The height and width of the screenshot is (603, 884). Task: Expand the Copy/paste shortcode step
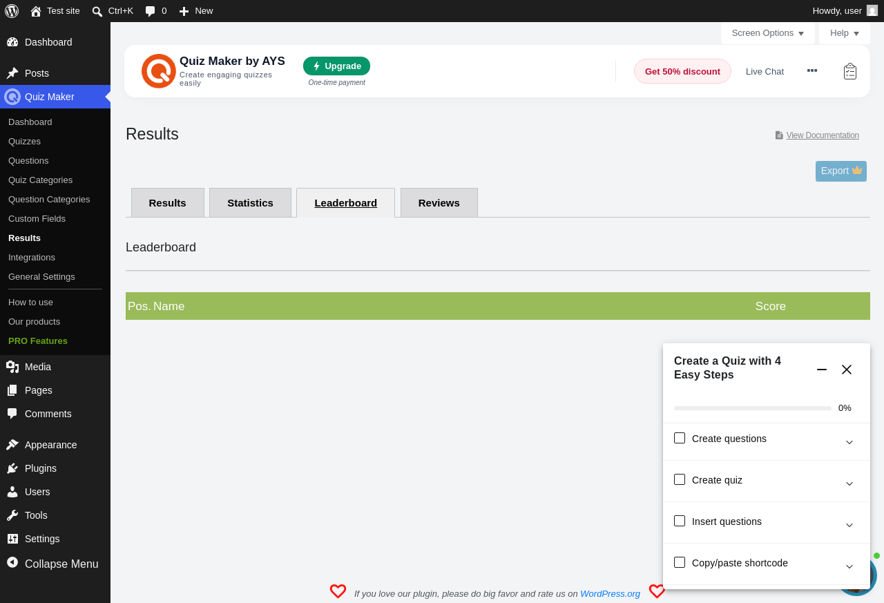(849, 566)
